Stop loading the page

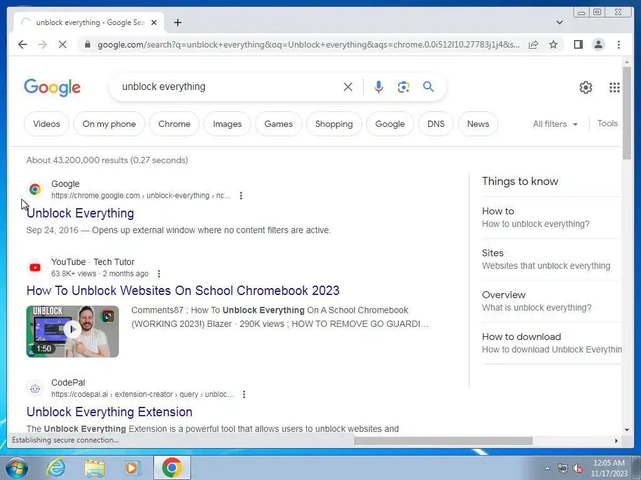click(x=63, y=44)
